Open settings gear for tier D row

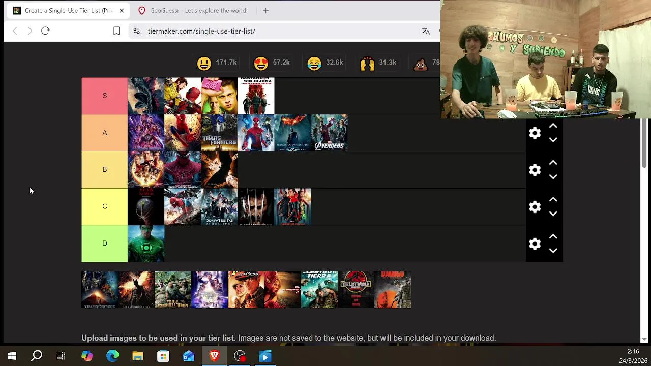[x=535, y=244]
